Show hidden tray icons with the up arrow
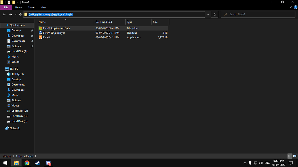Viewport: 298px width, 167px height. [244, 163]
